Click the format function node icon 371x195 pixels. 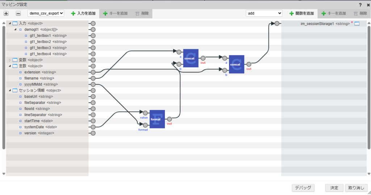click(x=157, y=119)
